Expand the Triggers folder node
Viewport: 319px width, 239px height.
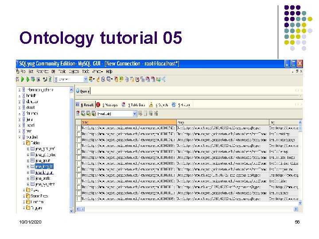click(24, 208)
